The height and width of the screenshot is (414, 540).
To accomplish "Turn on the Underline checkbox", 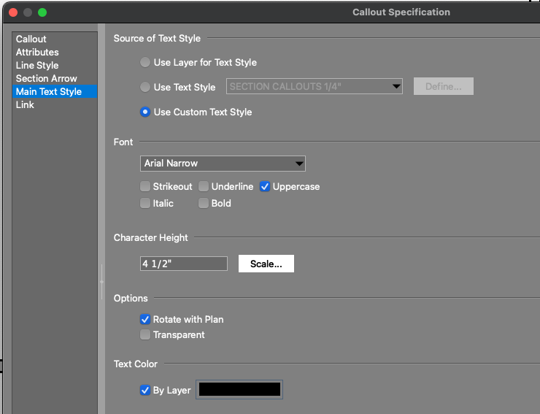I will click(204, 187).
